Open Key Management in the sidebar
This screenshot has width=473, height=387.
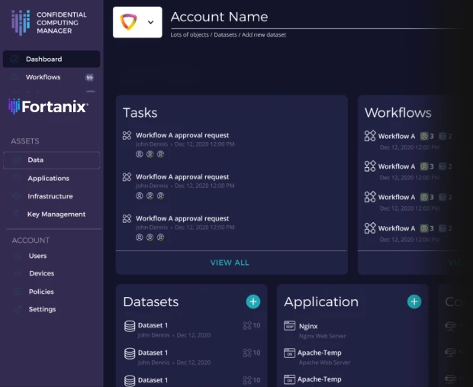tap(56, 214)
